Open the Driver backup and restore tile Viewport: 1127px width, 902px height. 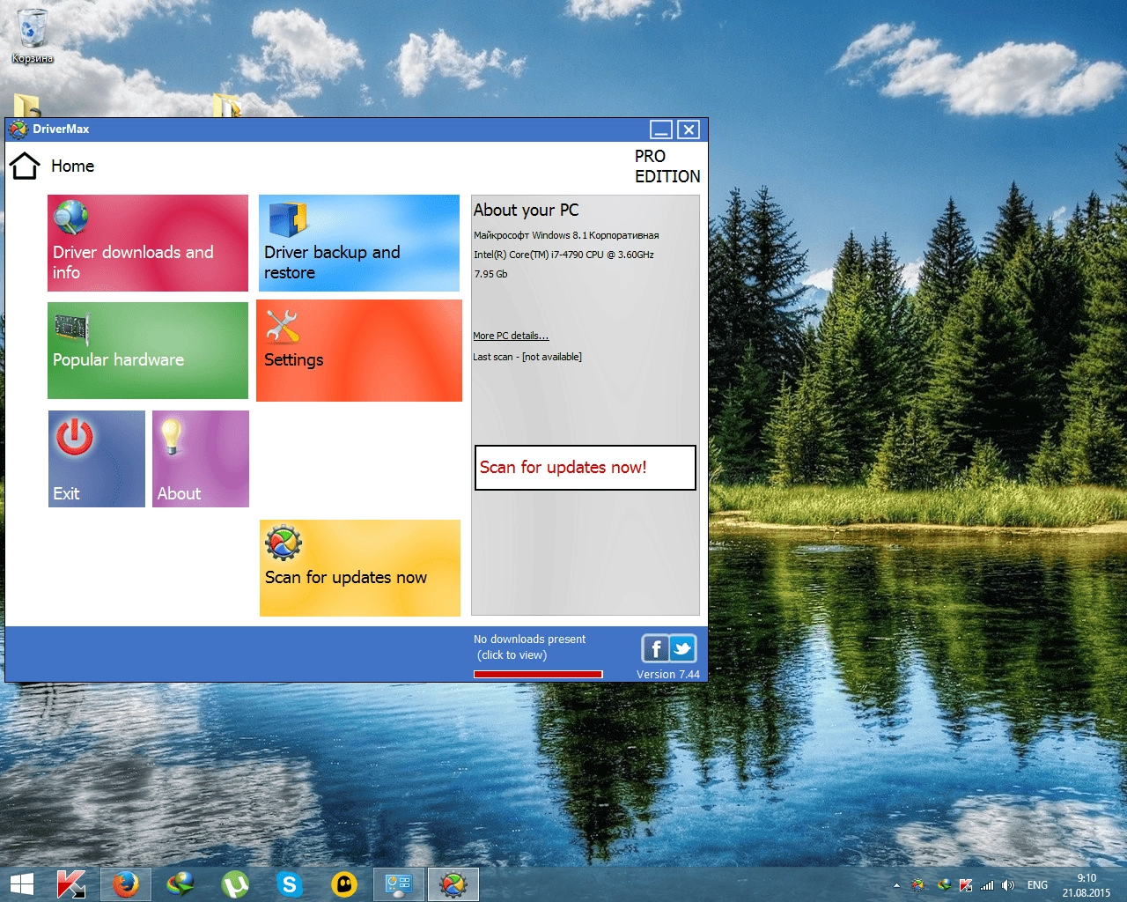(359, 243)
